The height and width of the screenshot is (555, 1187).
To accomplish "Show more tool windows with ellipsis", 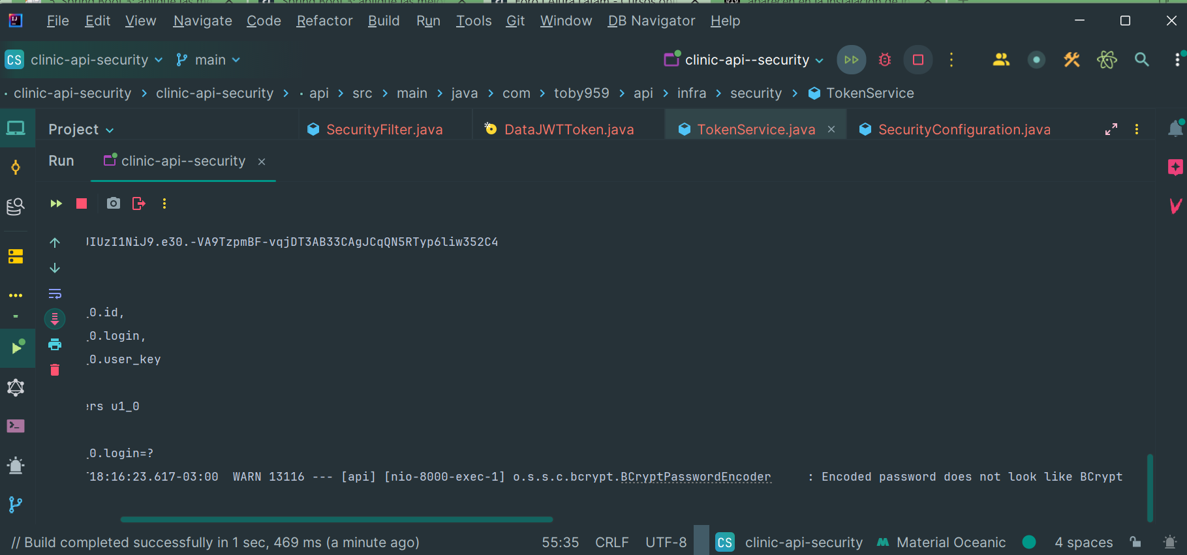I will (x=16, y=295).
